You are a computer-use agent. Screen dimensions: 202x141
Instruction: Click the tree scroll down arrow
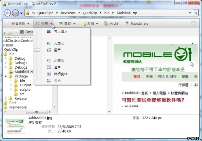click(x=55, y=107)
